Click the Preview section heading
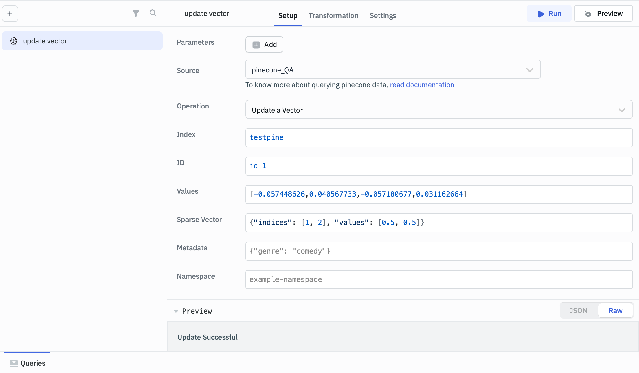Viewport: 639px width, 373px height. (x=197, y=311)
